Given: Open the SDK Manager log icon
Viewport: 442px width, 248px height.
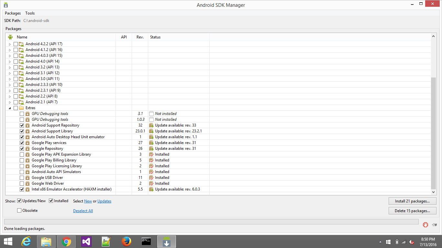Looking at the screenshot, I should 434,224.
